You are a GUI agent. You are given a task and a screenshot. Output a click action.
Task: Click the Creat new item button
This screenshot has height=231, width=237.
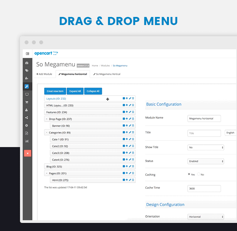point(55,91)
